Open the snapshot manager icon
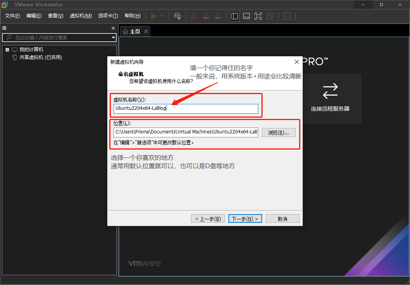This screenshot has height=285, width=410. 218,16
